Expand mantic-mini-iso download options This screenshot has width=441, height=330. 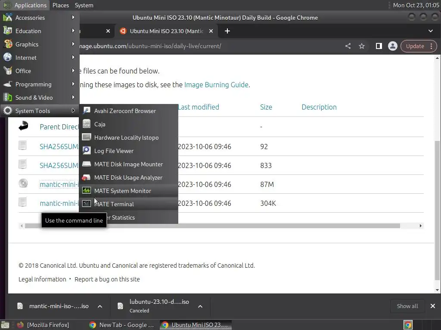coord(100,306)
